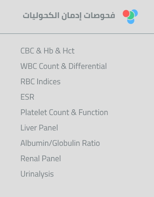Select the Liver Panel test
The height and width of the screenshot is (197, 154).
39,128
